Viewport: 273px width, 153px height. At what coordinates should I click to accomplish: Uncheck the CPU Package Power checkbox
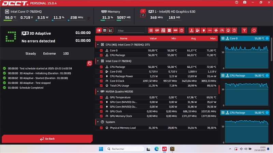[x=101, y=76]
